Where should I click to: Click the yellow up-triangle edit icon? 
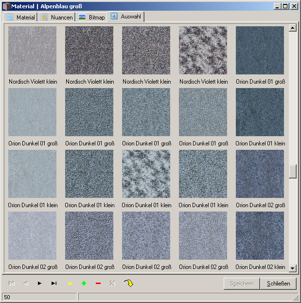point(70,284)
